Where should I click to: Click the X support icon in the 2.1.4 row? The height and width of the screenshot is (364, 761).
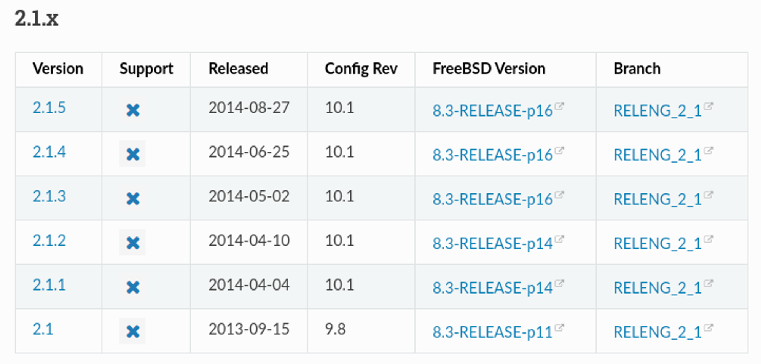pos(133,154)
